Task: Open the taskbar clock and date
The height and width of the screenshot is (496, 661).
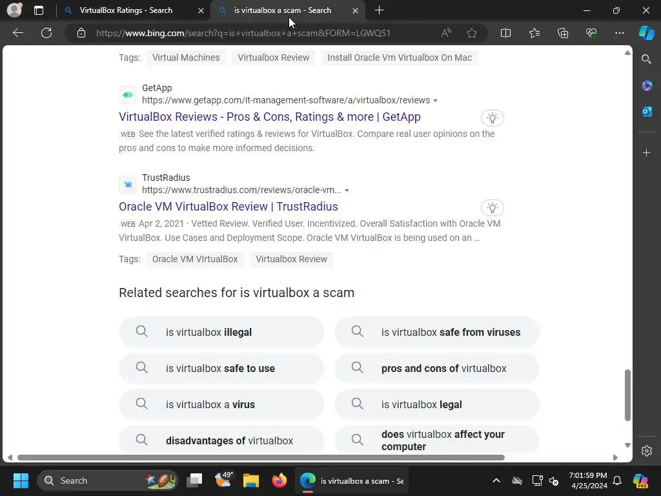Action: [588, 480]
